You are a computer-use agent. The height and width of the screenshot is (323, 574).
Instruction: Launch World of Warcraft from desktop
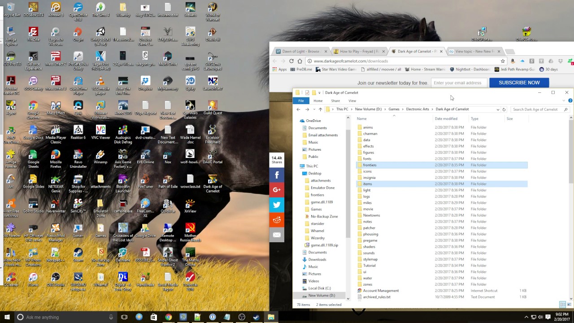[x=213, y=11]
